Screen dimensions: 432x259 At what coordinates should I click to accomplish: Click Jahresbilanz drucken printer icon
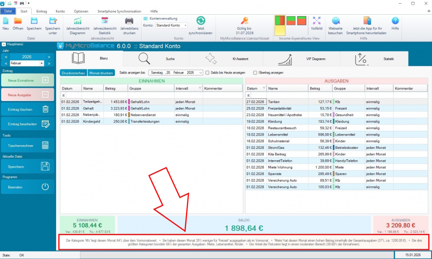tap(129, 21)
